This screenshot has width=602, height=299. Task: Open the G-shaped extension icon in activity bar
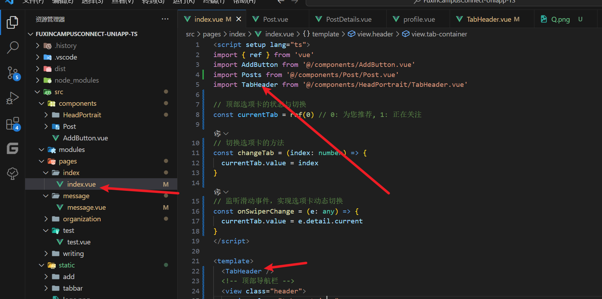[x=13, y=148]
